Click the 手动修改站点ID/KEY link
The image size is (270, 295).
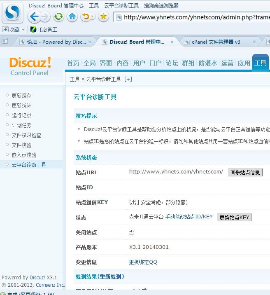(x=189, y=217)
